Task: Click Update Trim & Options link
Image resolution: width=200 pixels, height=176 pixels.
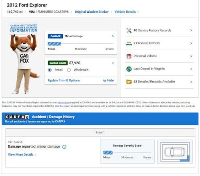Action: [64, 80]
